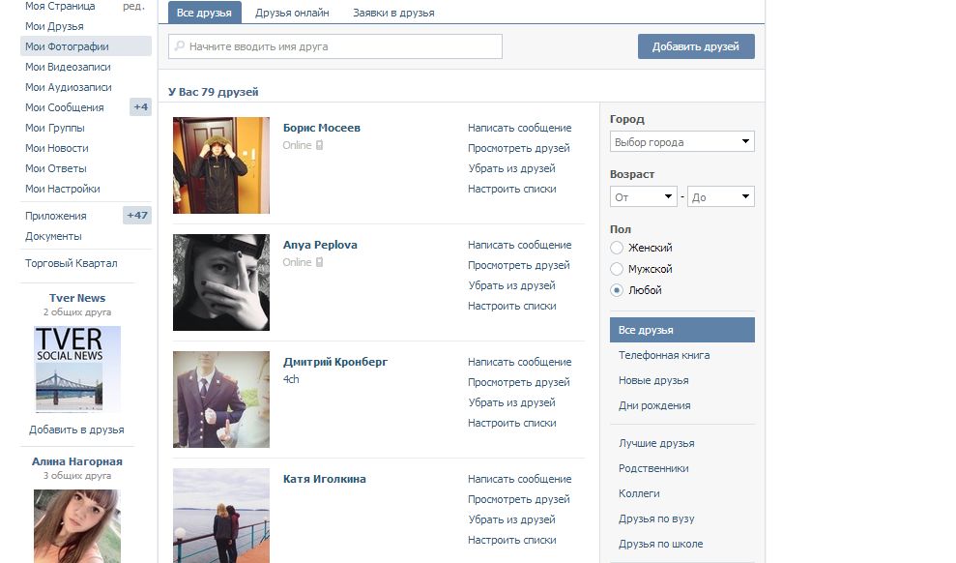Image resolution: width=956 pixels, height=563 pixels.
Task: Open the До maximum age dropdown
Action: pos(720,197)
